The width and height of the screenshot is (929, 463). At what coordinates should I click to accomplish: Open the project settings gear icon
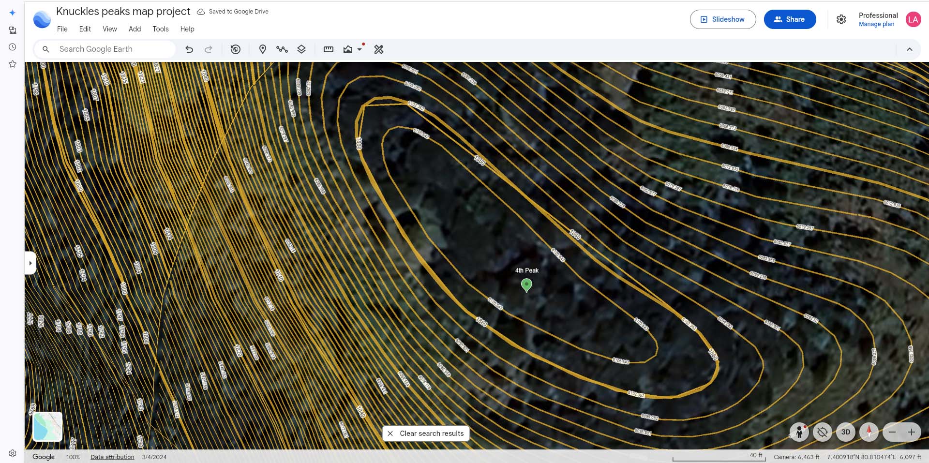click(x=841, y=19)
